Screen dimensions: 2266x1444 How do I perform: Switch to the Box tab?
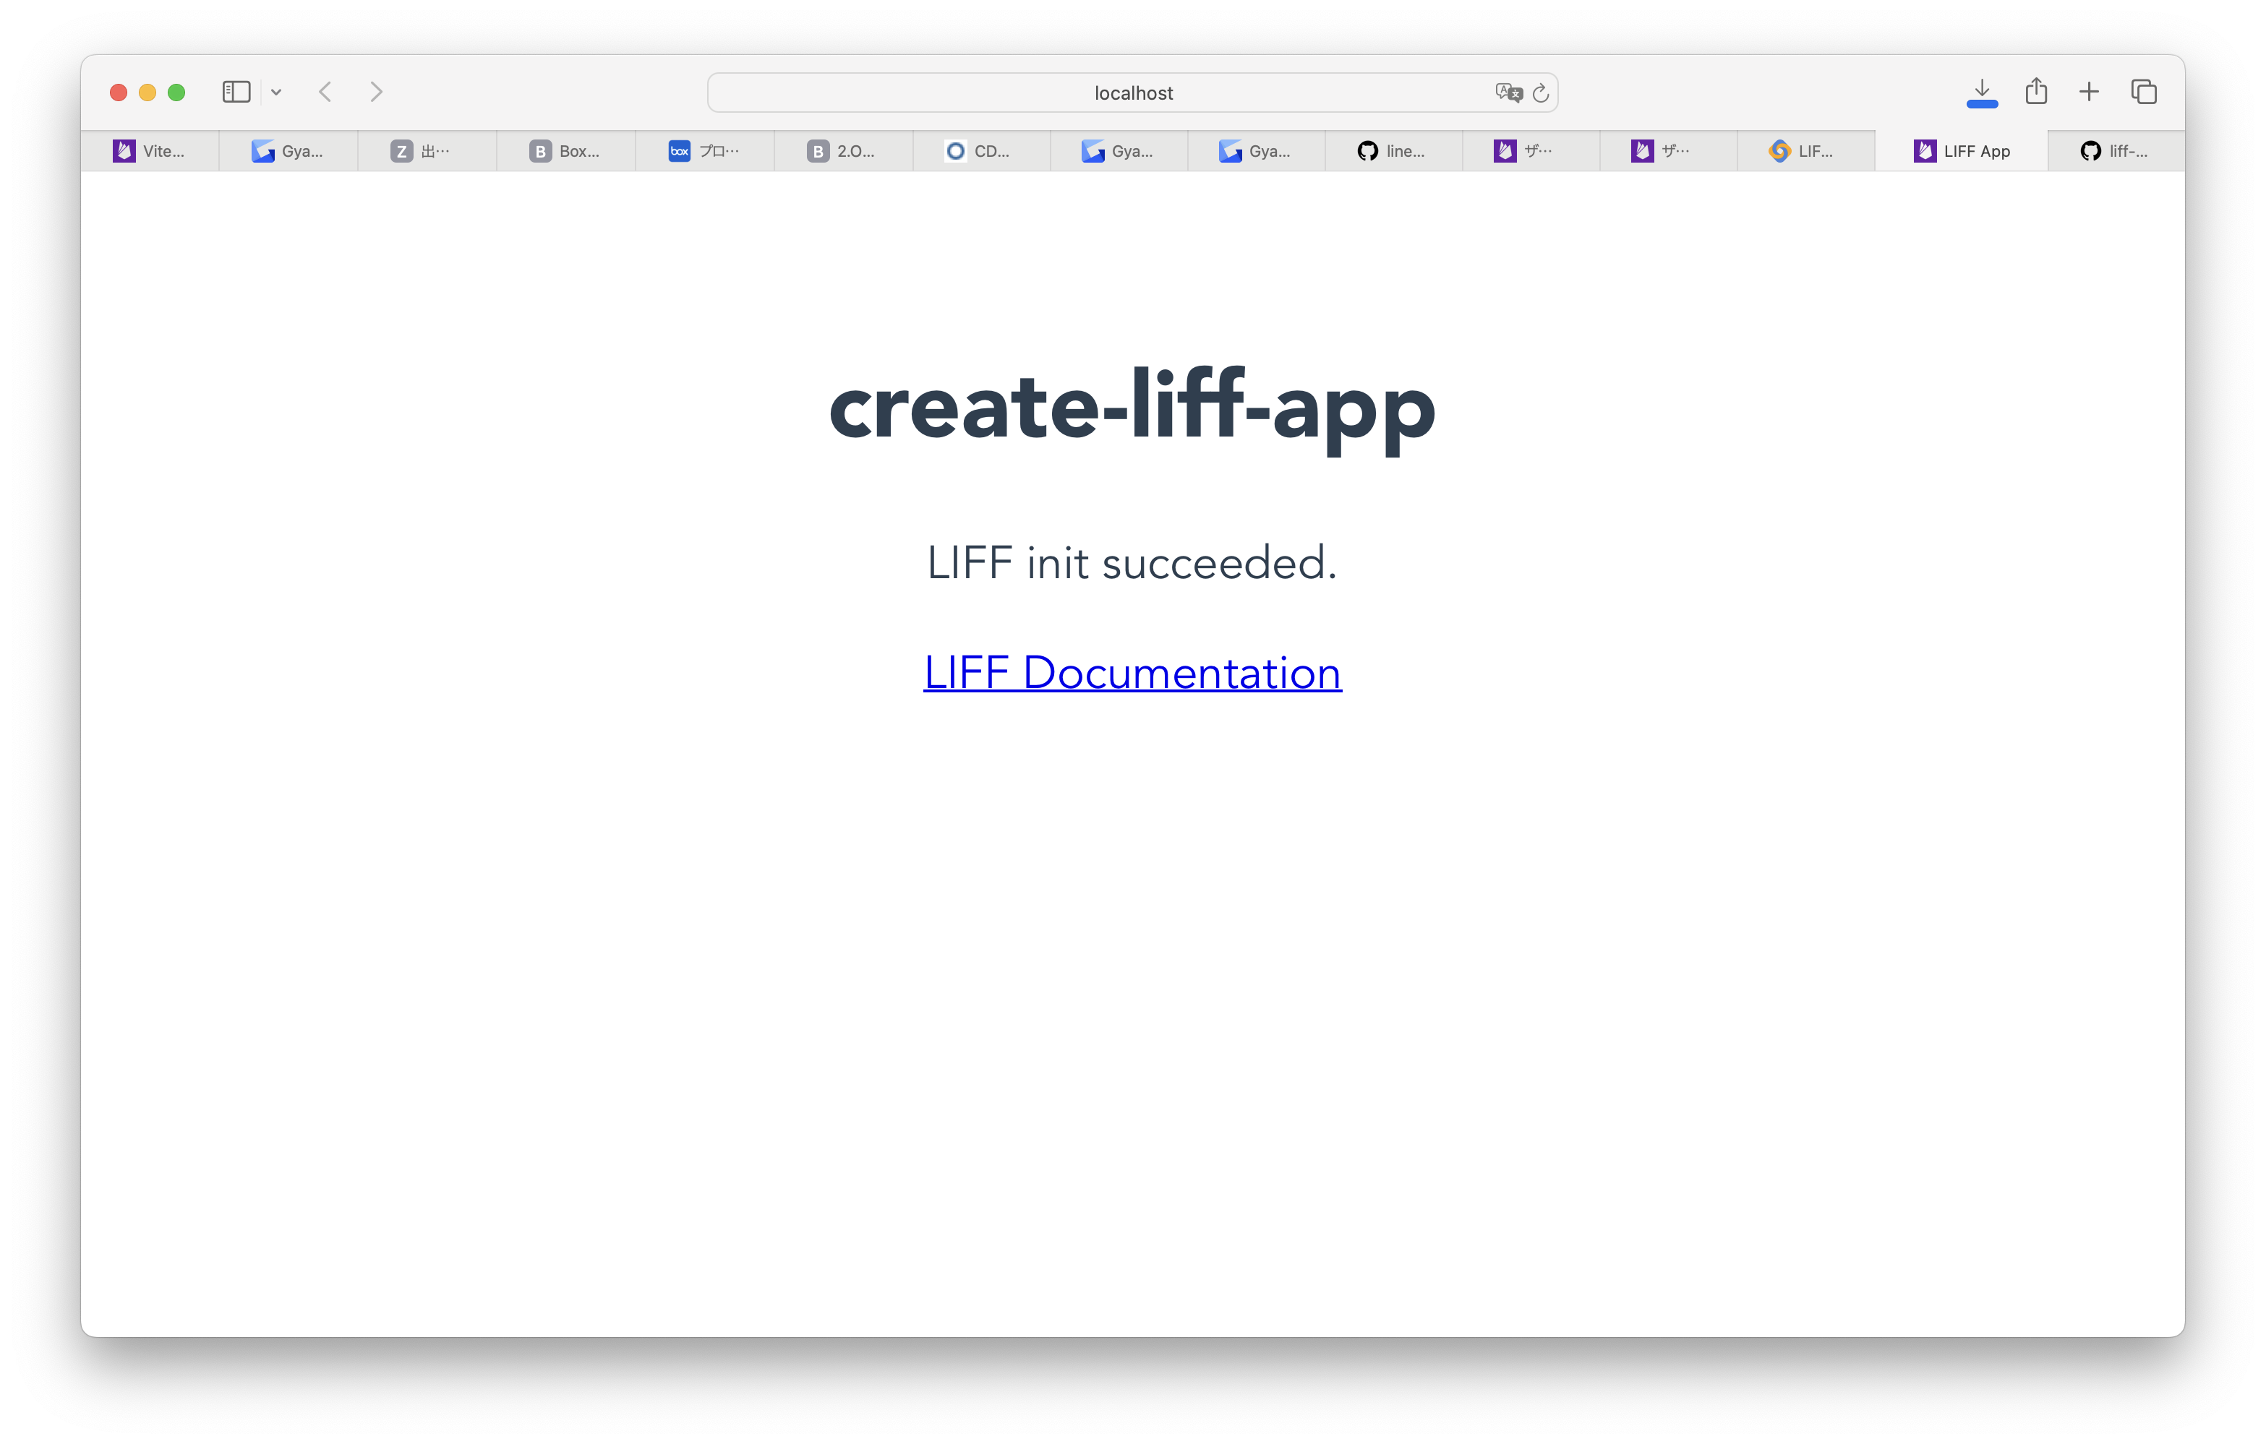point(565,152)
